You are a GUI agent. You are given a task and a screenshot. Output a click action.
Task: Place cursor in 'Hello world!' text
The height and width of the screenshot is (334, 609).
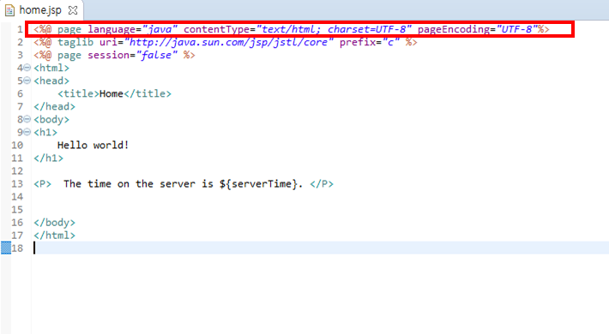(93, 145)
